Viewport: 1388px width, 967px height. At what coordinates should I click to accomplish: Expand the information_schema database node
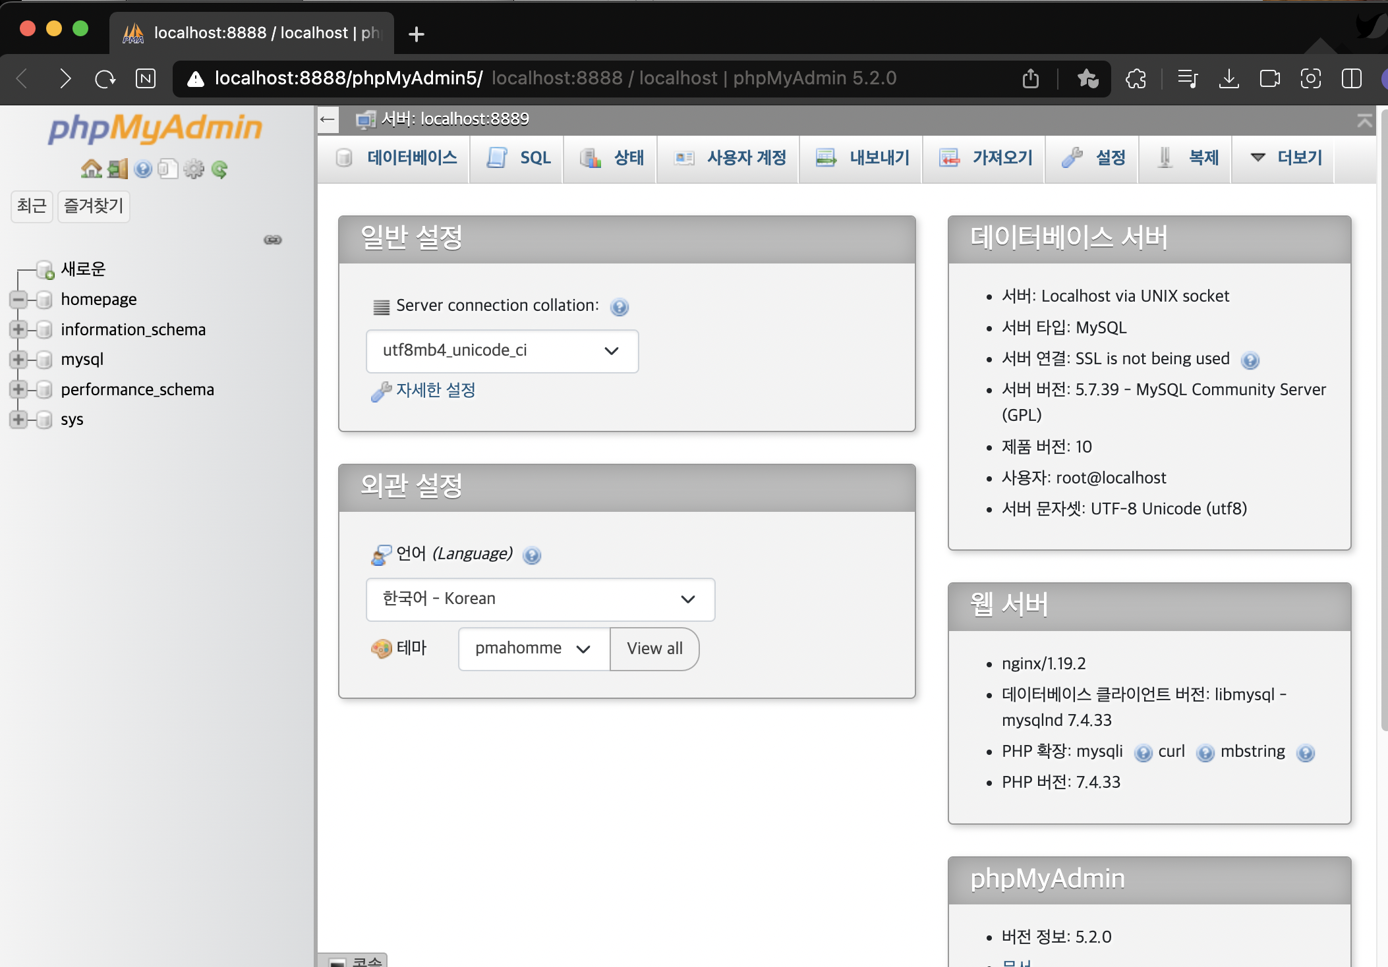(x=18, y=329)
